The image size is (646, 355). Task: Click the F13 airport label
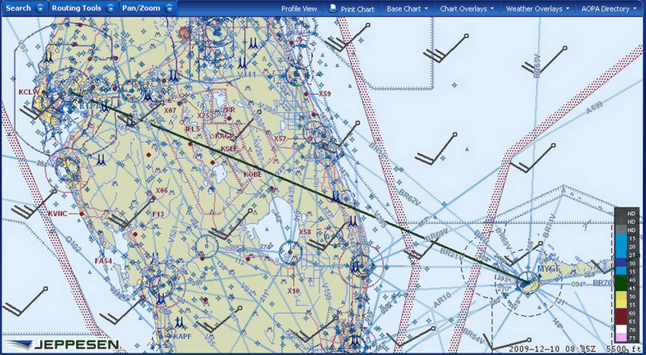pos(158,214)
